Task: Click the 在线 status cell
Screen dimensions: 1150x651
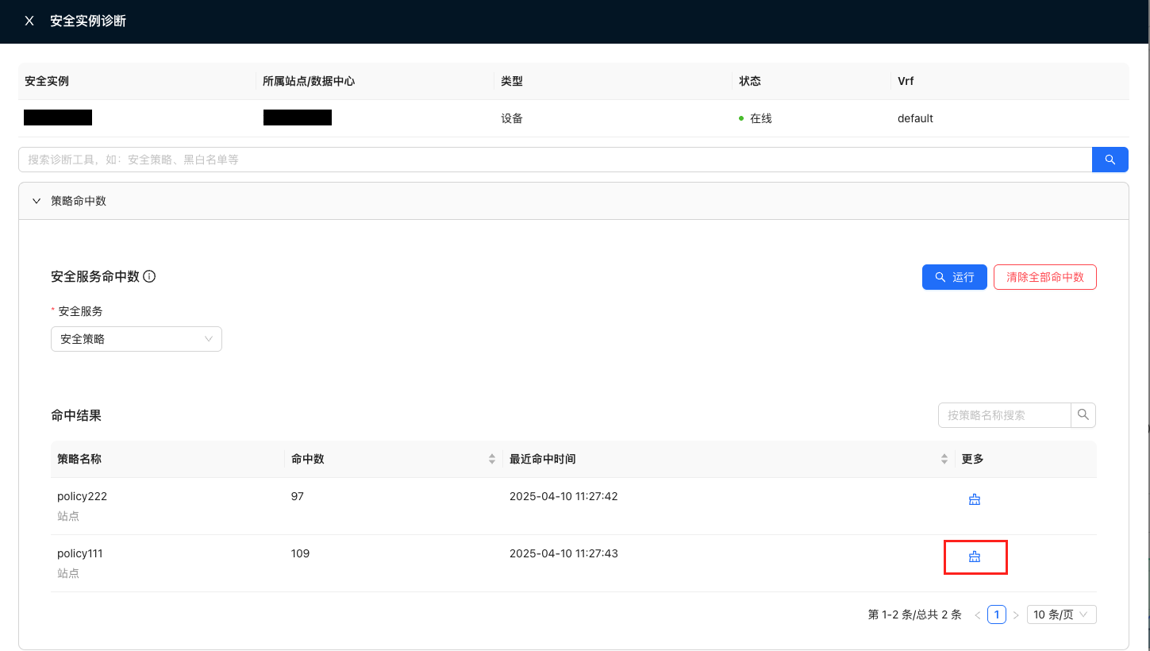Action: (756, 118)
